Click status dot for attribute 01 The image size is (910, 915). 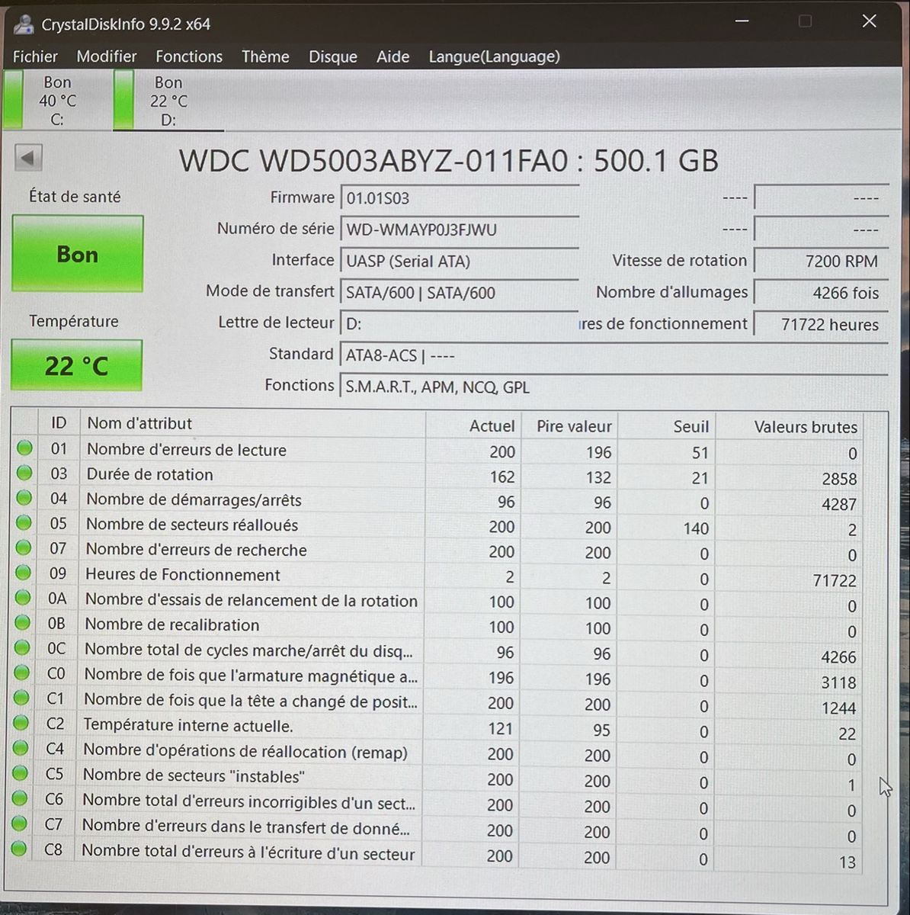click(25, 448)
